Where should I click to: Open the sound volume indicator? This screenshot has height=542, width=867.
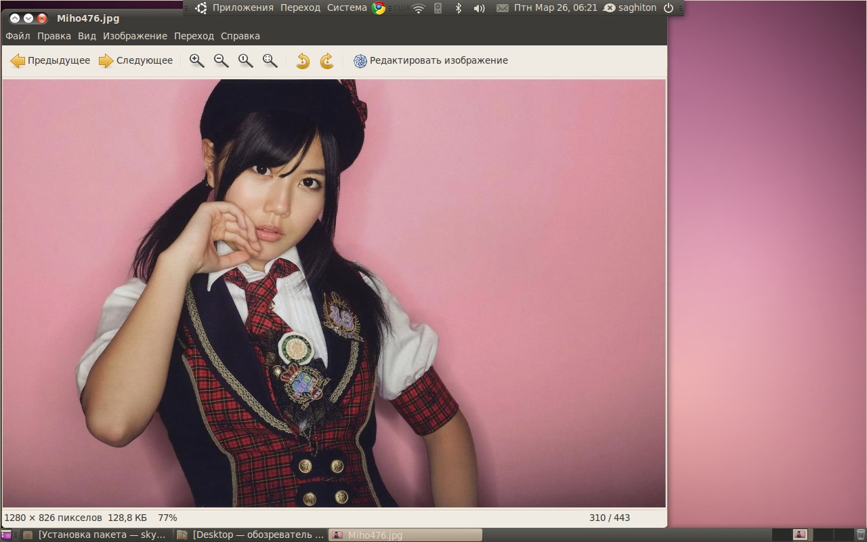pos(479,8)
